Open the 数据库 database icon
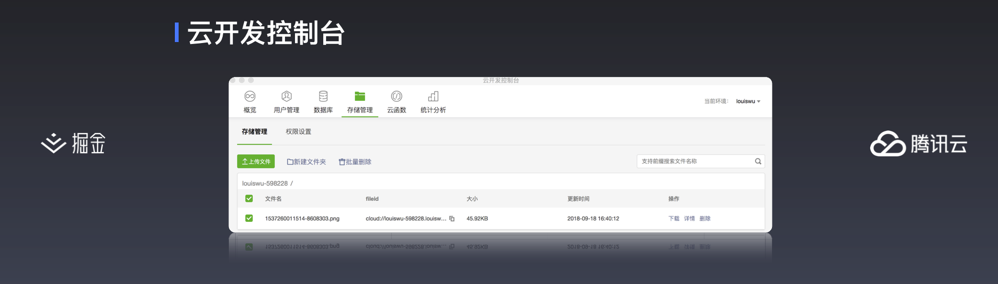Image resolution: width=998 pixels, height=284 pixels. 323,97
